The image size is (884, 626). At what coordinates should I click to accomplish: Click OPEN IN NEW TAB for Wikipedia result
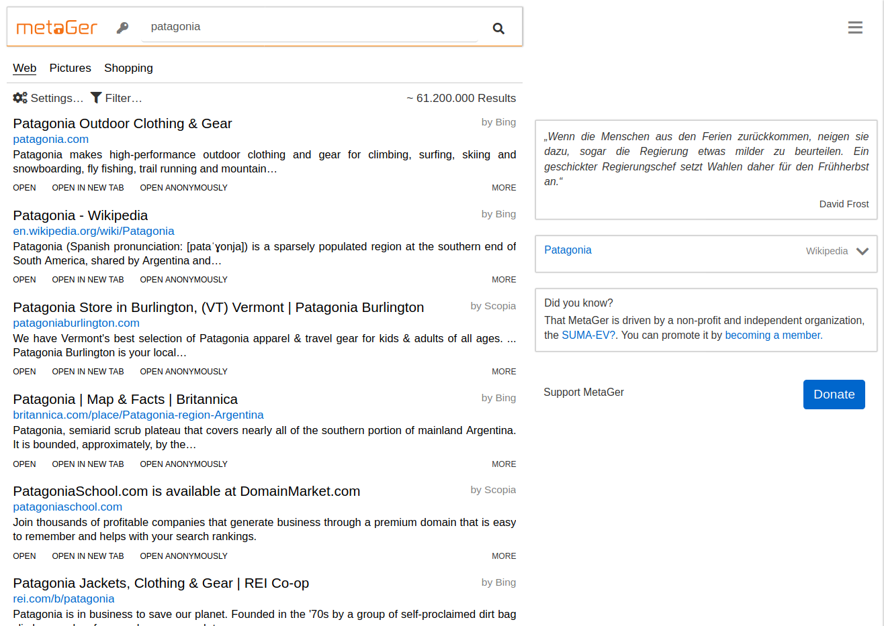[88, 280]
